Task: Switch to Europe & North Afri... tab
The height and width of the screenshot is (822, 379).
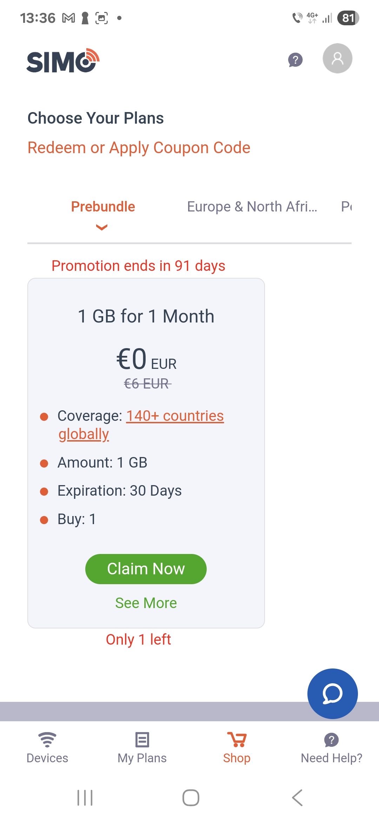Action: click(x=252, y=207)
